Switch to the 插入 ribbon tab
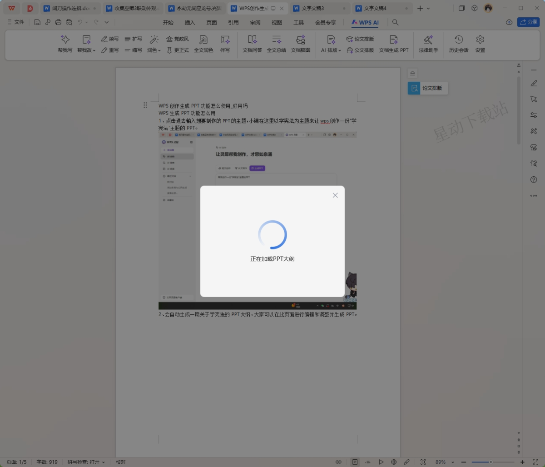 tap(190, 22)
